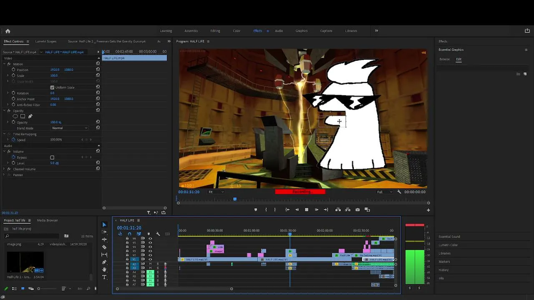Select the Type tool
This screenshot has height=300, width=534.
[104, 277]
